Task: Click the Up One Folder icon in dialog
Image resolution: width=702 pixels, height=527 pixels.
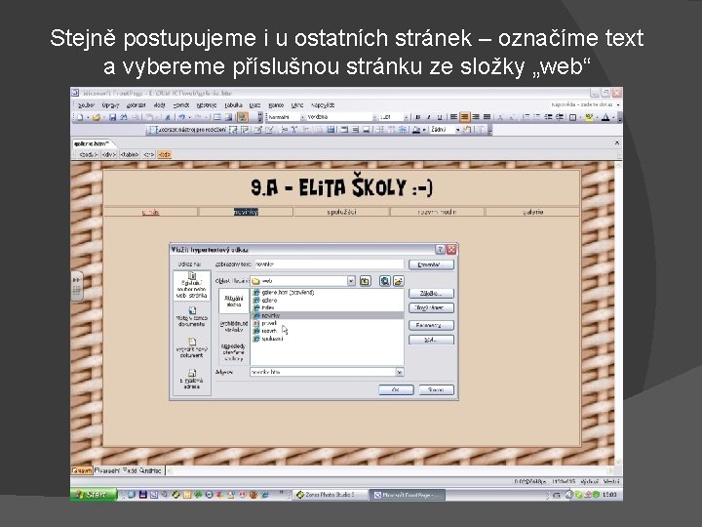Action: [365, 281]
